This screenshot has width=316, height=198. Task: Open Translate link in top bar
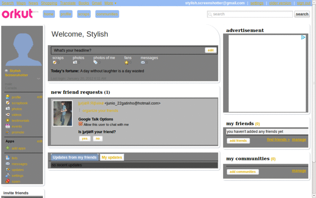point(68,3)
